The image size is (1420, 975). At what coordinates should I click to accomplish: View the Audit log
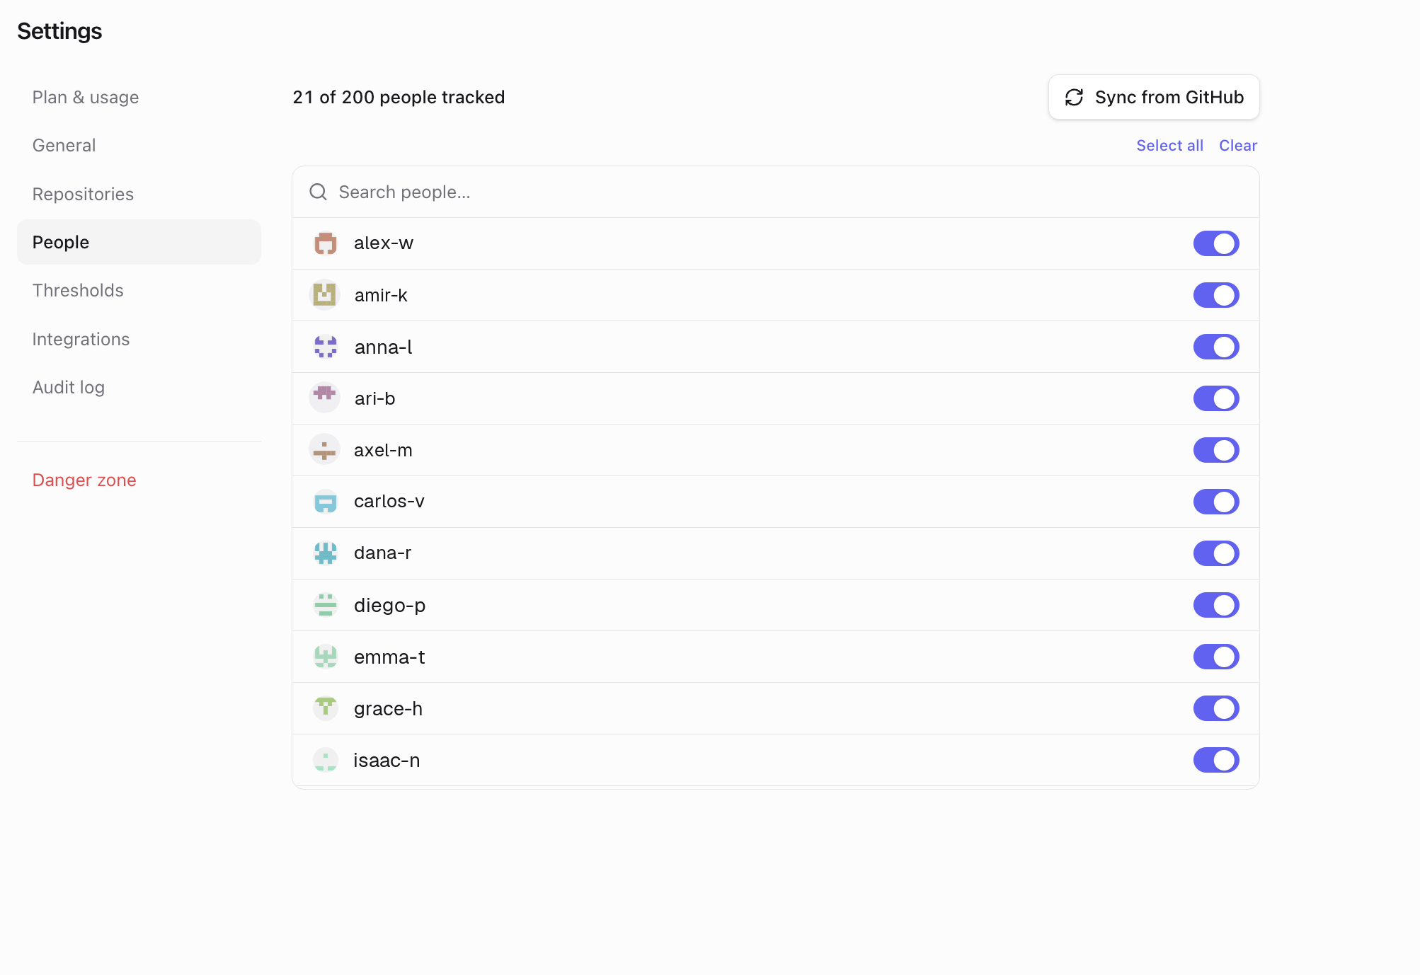coord(139,387)
